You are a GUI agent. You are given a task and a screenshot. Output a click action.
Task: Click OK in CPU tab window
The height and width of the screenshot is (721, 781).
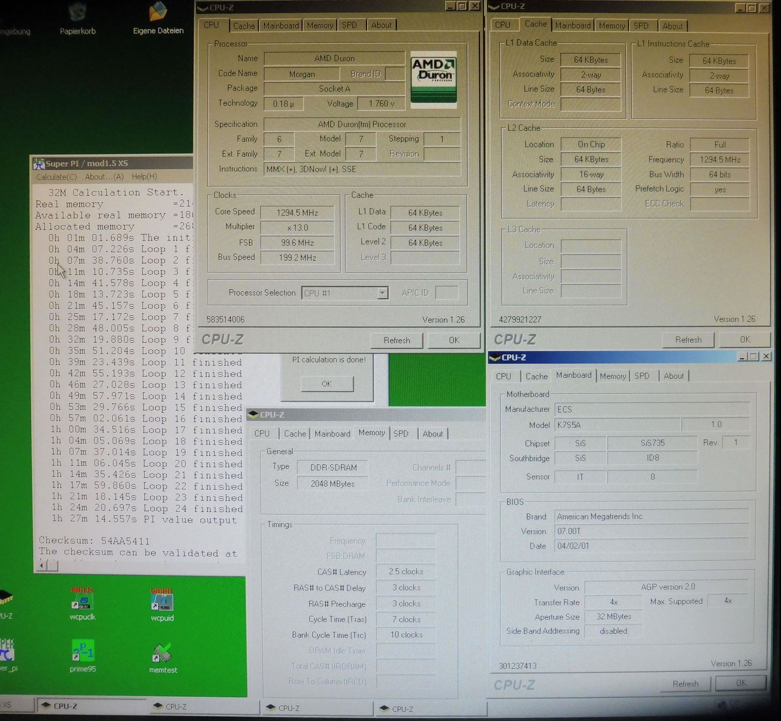click(454, 340)
